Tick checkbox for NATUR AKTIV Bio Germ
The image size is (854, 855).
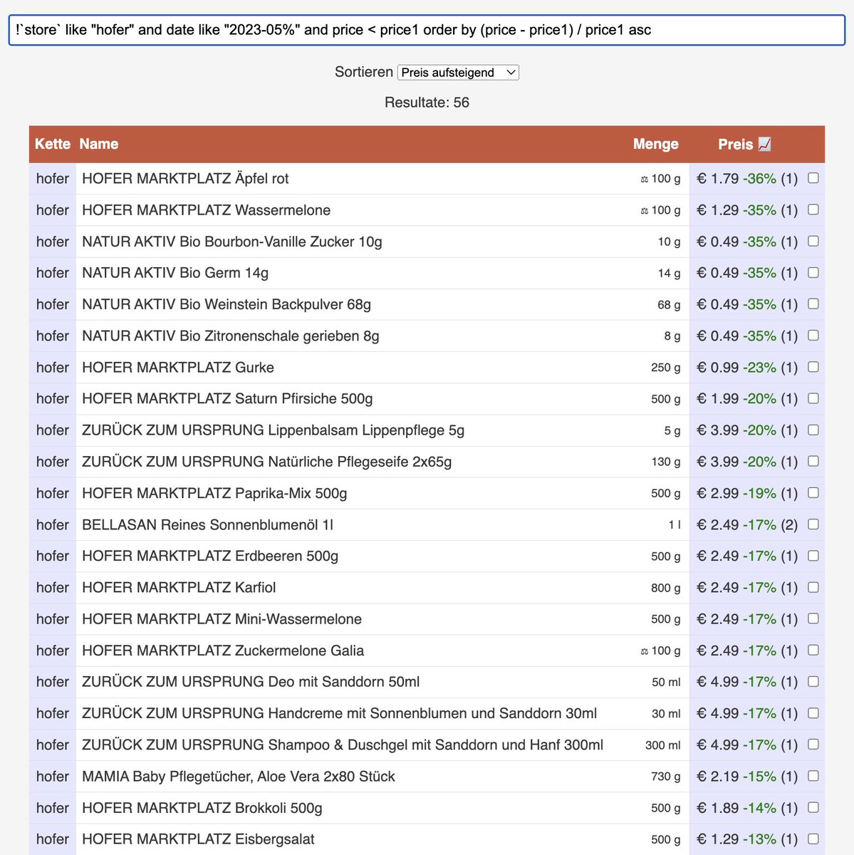pyautogui.click(x=813, y=272)
